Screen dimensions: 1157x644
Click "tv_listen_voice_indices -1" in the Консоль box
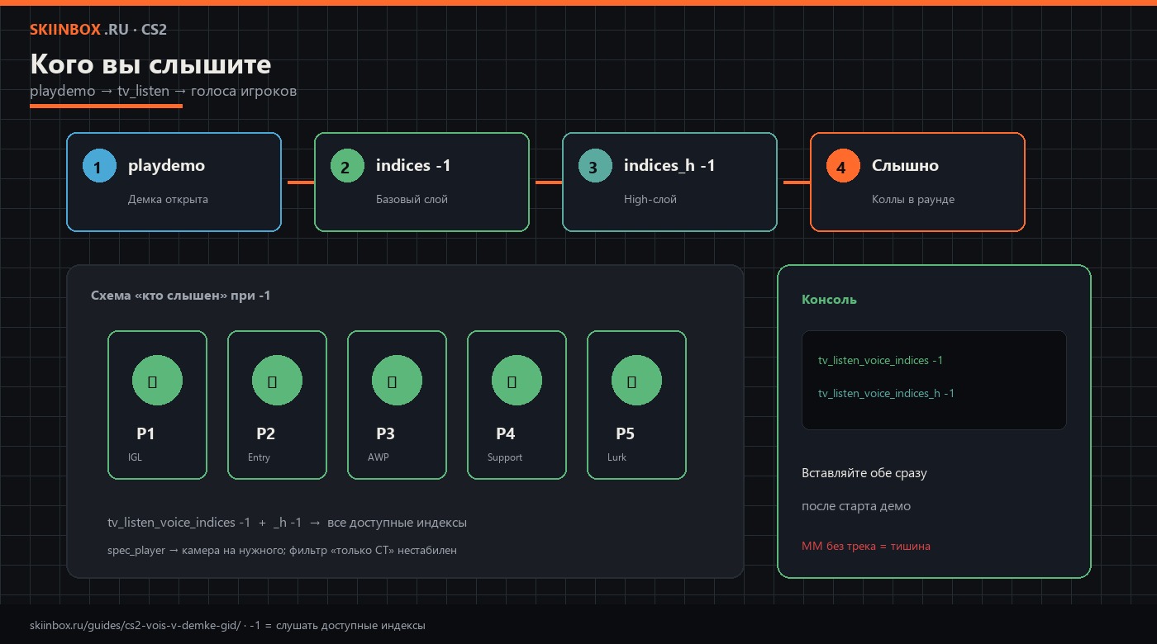(x=880, y=361)
